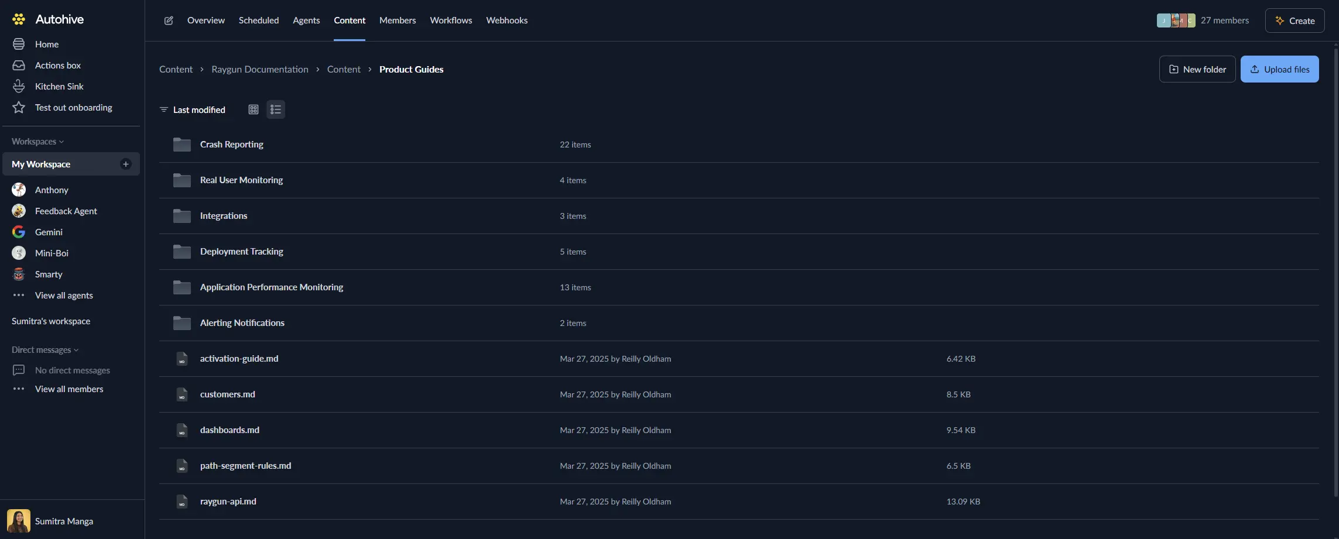Click the 6.42 KB size value
1339x539 pixels.
click(961, 359)
